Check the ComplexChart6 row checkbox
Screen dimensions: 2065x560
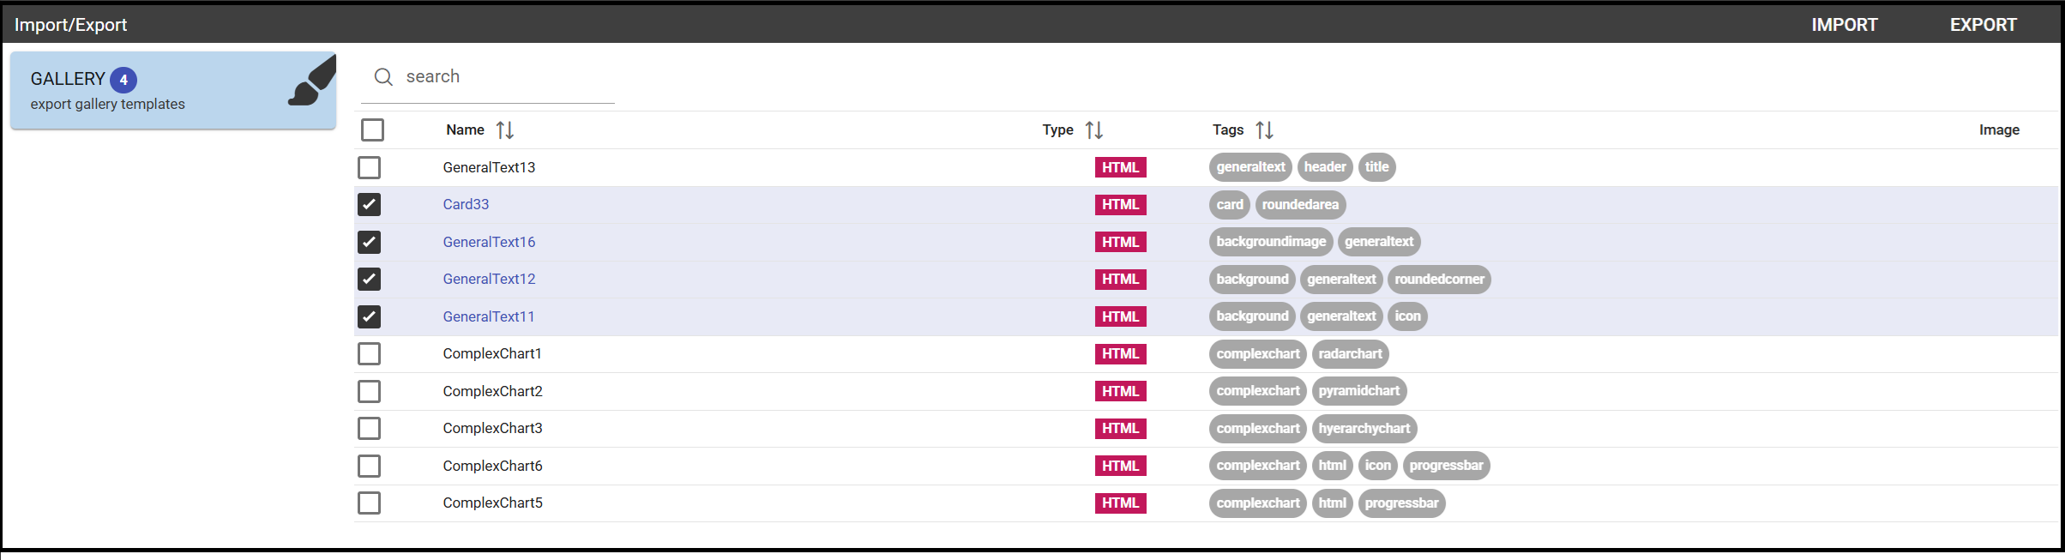click(370, 466)
